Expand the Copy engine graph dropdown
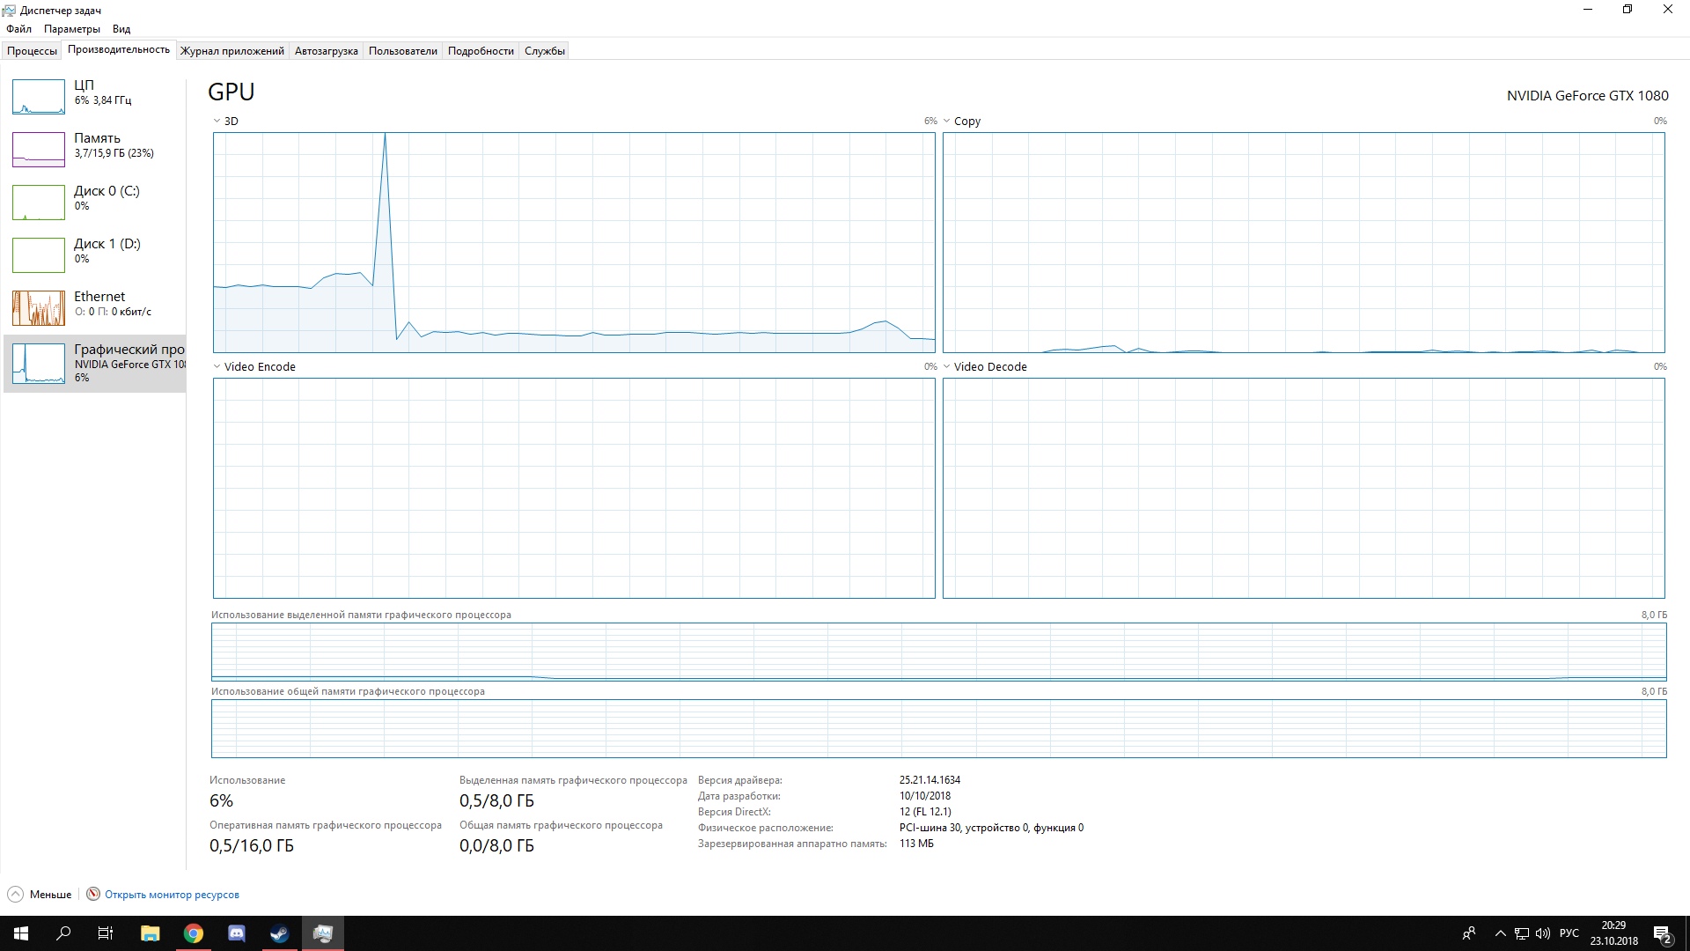The height and width of the screenshot is (951, 1690). 947,122
